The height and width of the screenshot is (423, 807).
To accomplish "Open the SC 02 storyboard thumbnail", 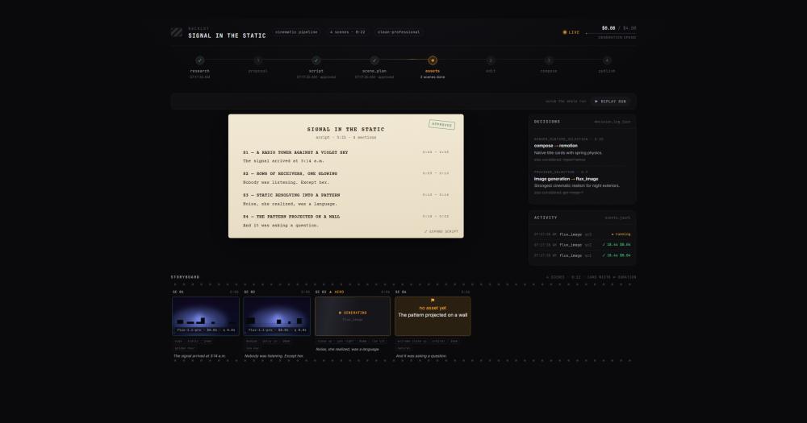I will click(x=276, y=316).
